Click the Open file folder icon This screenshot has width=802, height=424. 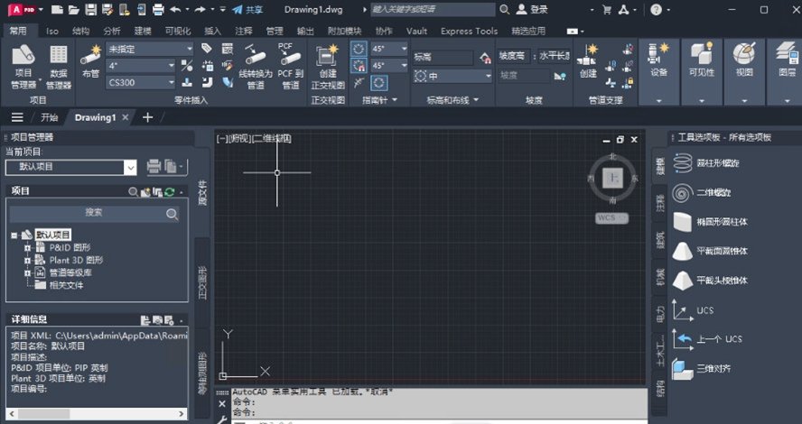click(74, 9)
